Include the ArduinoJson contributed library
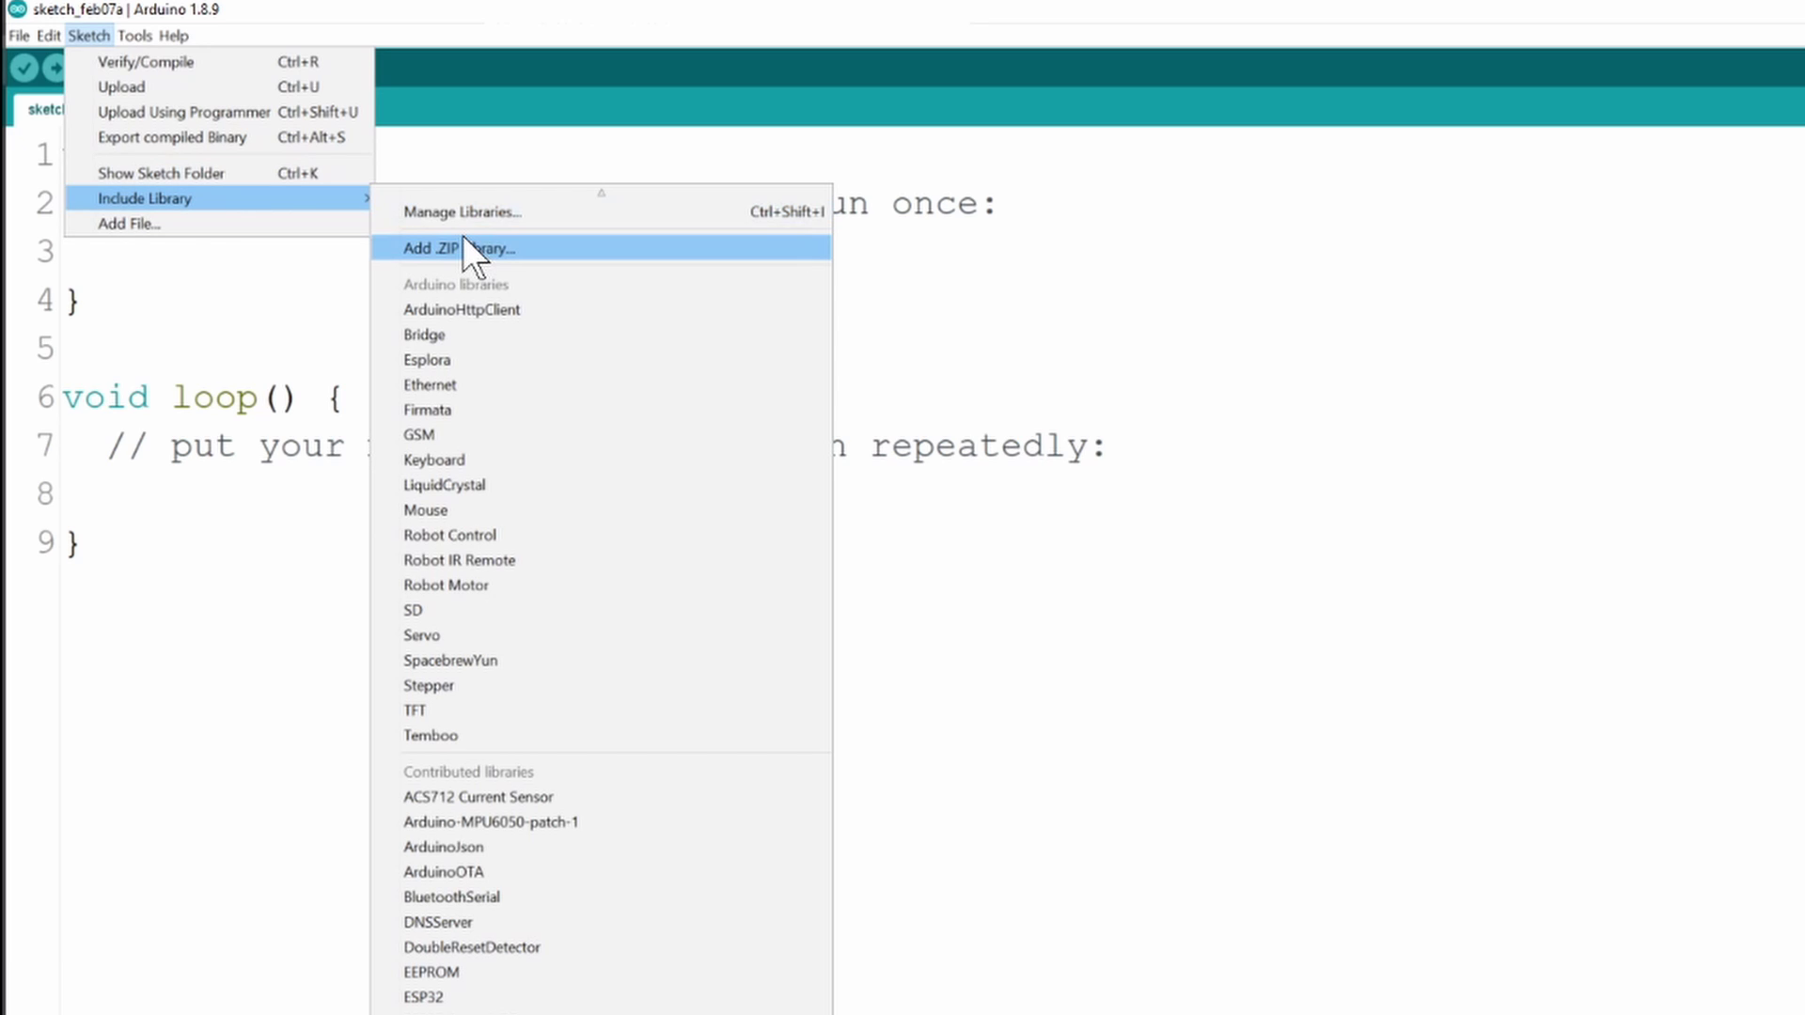The width and height of the screenshot is (1805, 1015). click(443, 847)
